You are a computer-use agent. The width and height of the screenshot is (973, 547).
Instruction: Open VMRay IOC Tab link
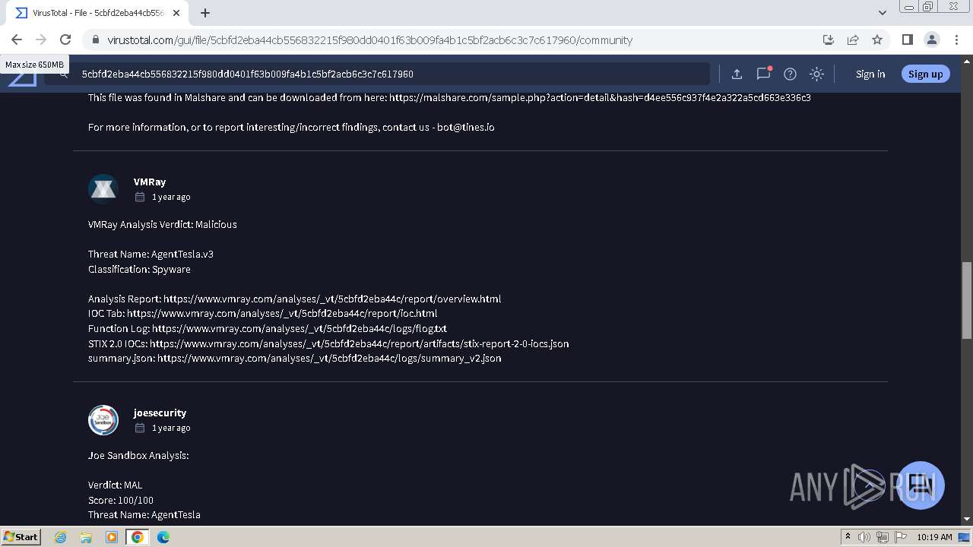282,313
